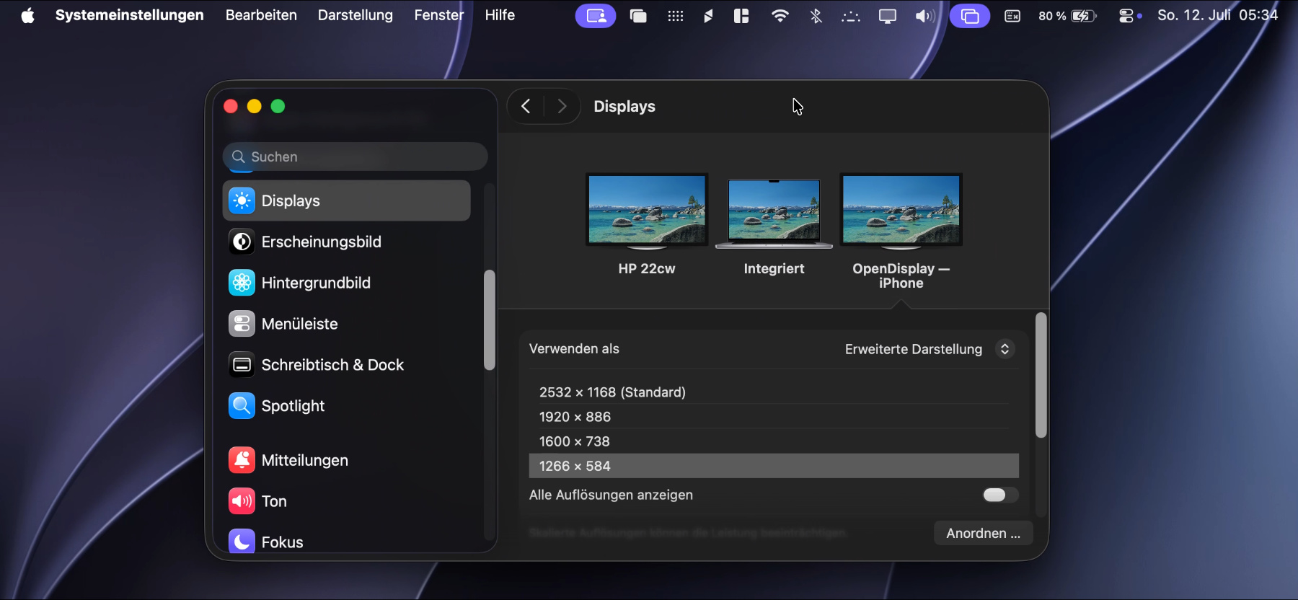
Task: Open the Wi-Fi status menu
Action: pyautogui.click(x=780, y=16)
